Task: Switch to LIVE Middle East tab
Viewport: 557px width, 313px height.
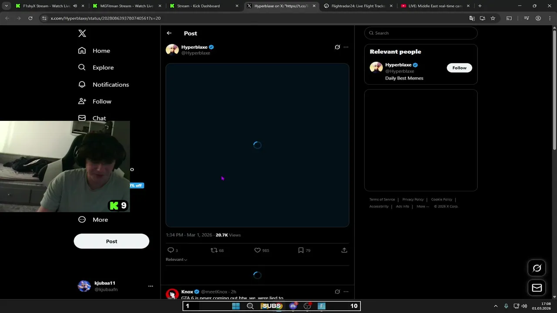Action: pos(435,6)
